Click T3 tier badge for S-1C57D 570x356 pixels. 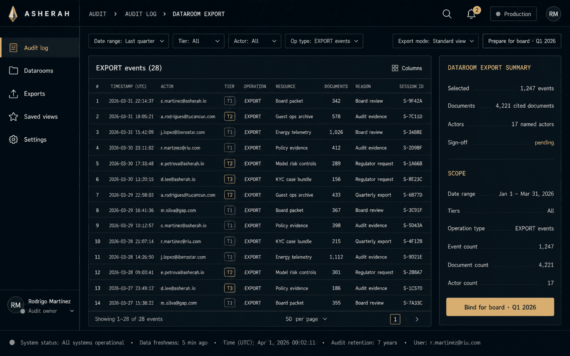coord(229,288)
